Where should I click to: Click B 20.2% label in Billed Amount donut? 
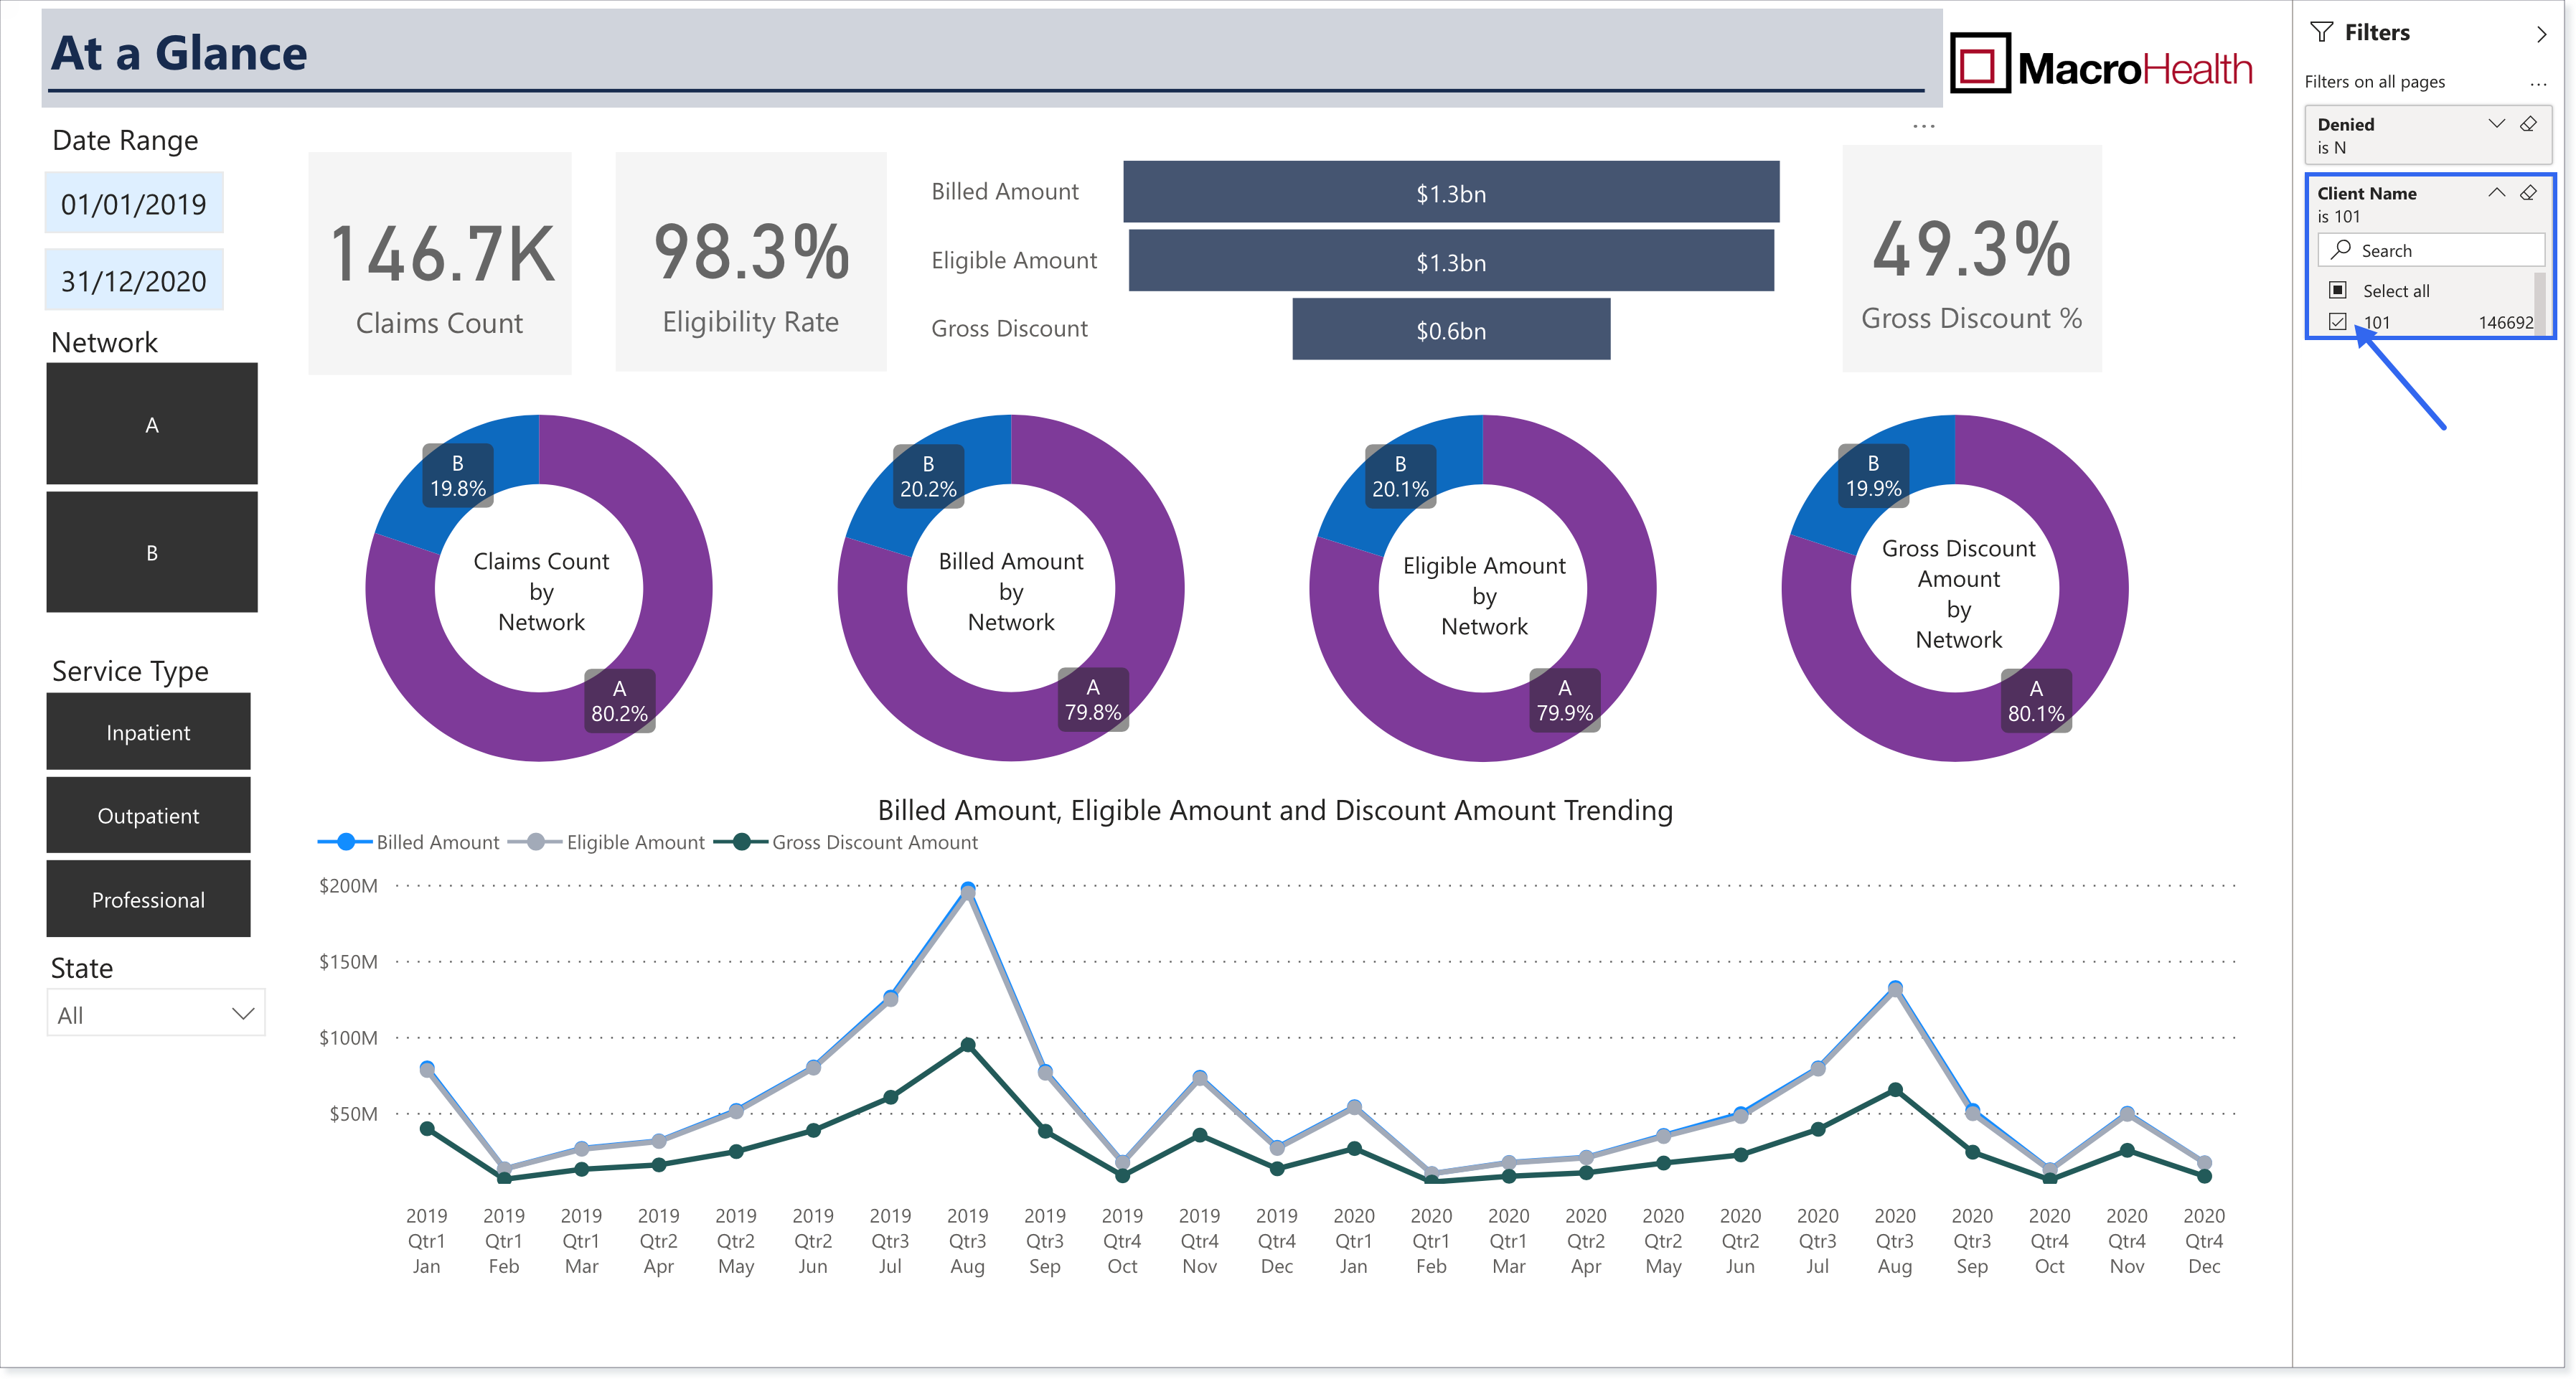click(x=929, y=476)
